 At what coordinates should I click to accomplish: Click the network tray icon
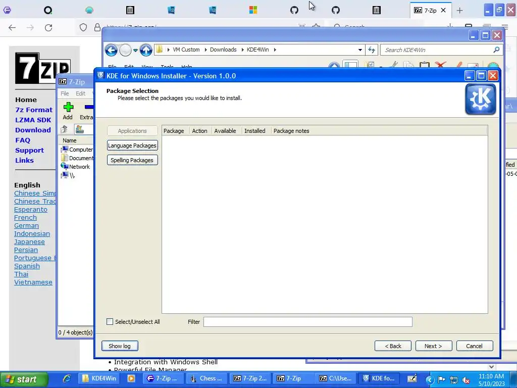454,380
